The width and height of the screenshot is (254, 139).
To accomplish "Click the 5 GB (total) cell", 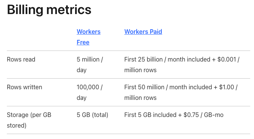I will pos(92,115).
